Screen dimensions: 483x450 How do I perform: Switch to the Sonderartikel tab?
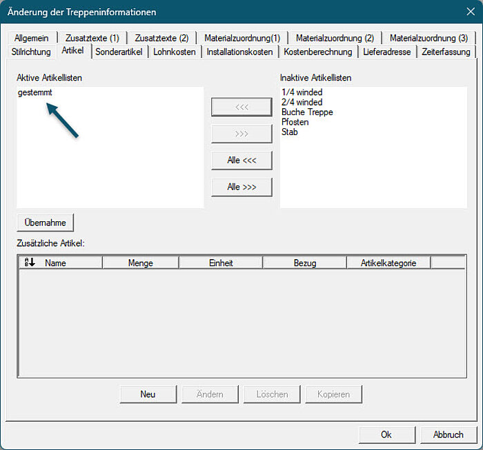119,52
